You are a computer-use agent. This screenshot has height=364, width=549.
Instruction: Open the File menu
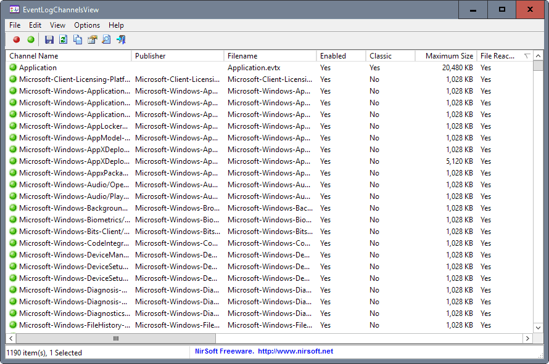[15, 25]
